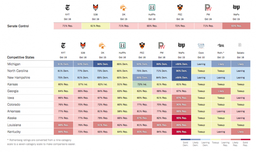Click PEC 72% Ind. cell for Kansas
Image resolution: width=256 pixels, height=152 pixels.
[x=142, y=85]
